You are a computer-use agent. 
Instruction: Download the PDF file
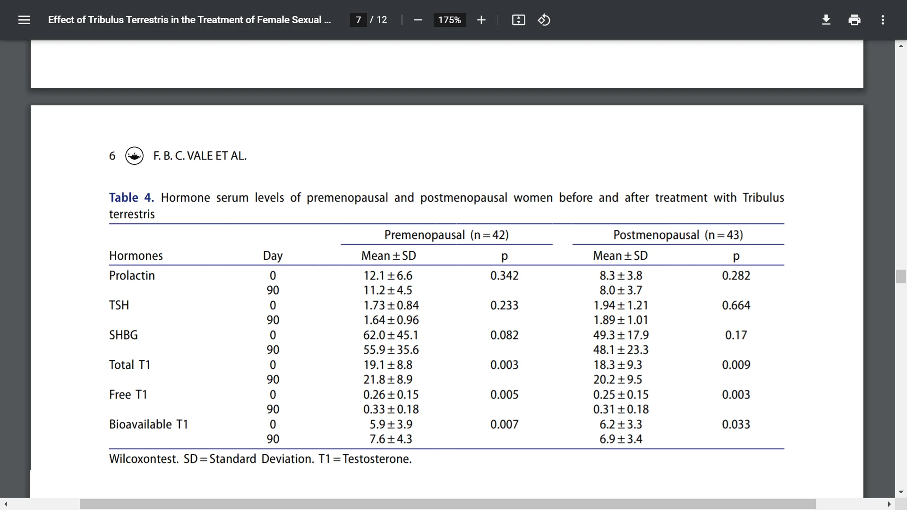pyautogui.click(x=826, y=20)
